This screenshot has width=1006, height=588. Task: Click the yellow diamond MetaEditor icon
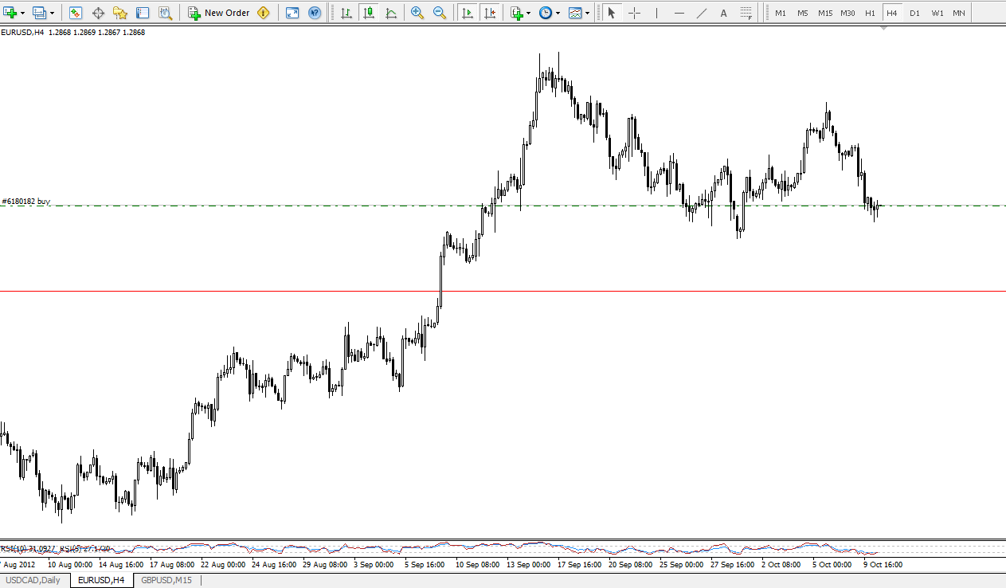[x=264, y=13]
